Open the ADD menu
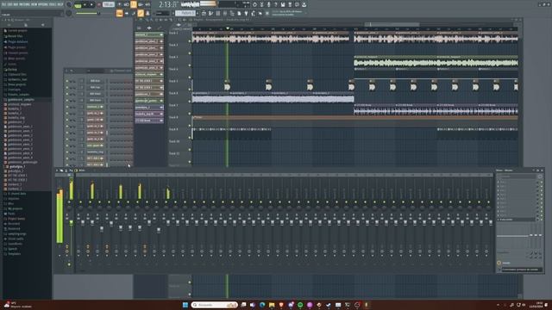Image resolution: width=552 pixels, height=310 pixels. (16, 4)
